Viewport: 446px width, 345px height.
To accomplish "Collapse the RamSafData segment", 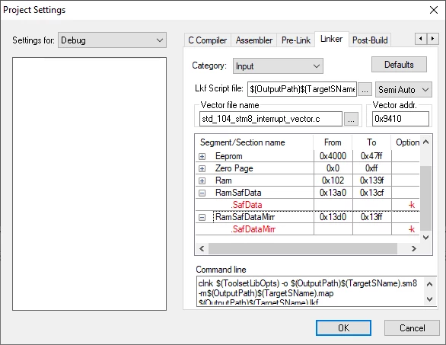I will tap(202, 193).
